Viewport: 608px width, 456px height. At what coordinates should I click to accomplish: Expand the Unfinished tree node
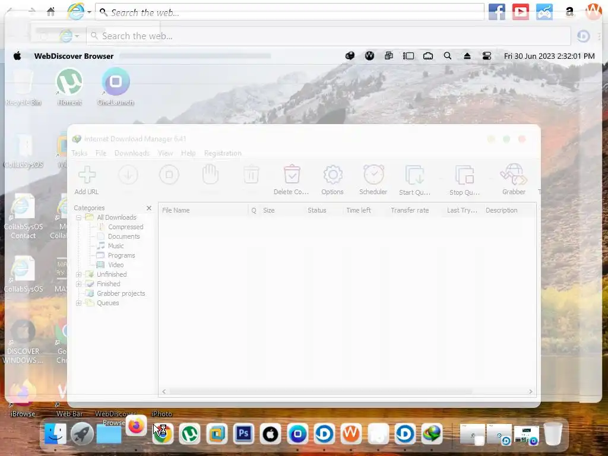[79, 274]
